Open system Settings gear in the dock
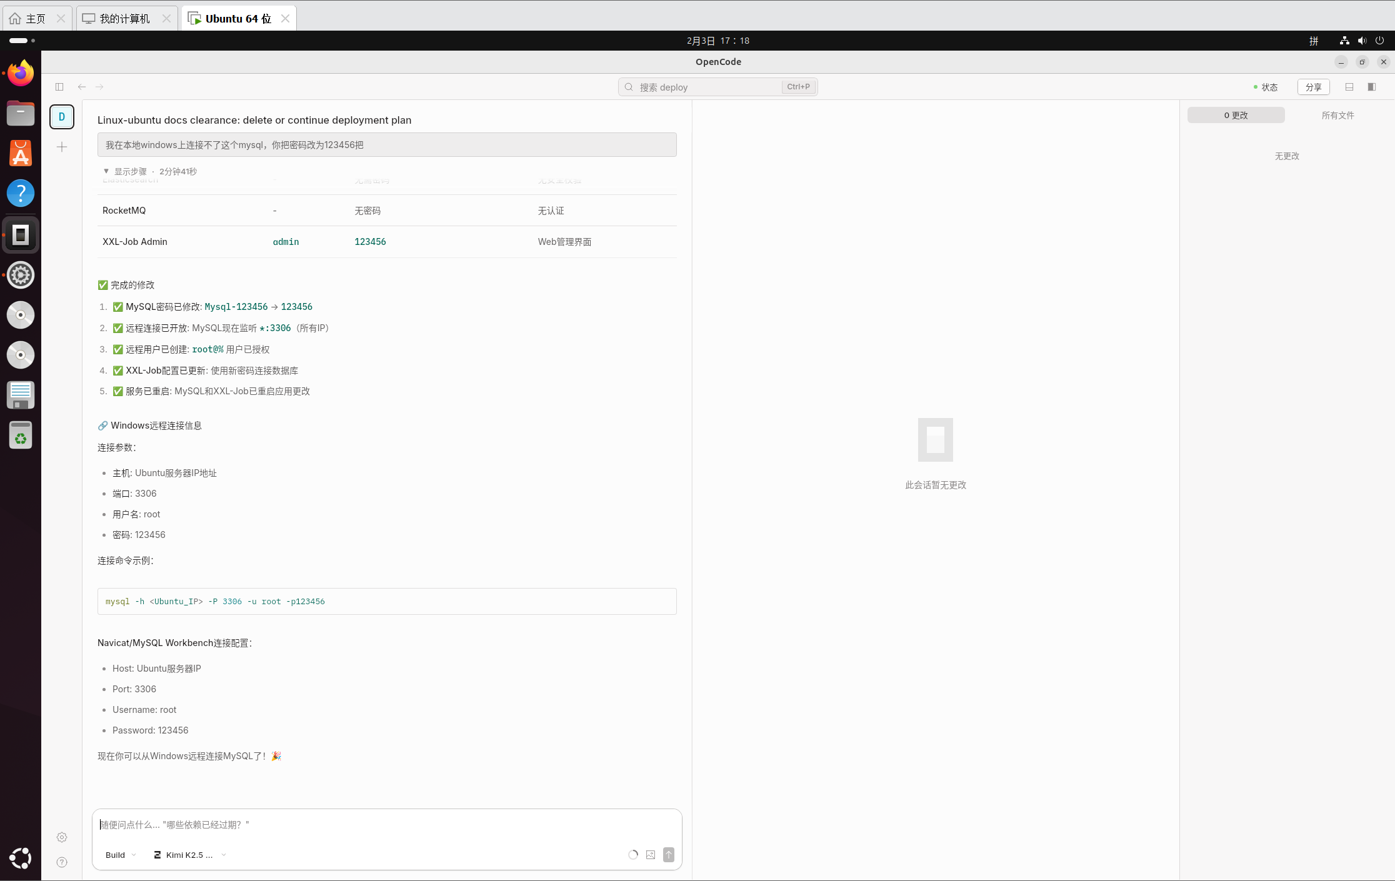Screen dimensions: 1395x881 pyautogui.click(x=21, y=275)
